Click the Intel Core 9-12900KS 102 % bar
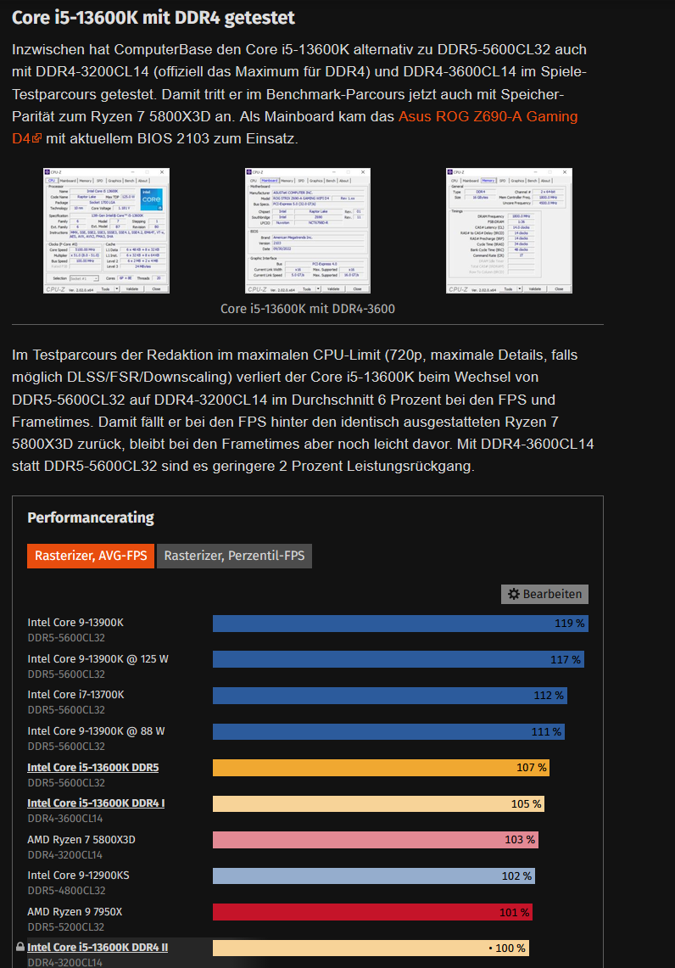675x968 pixels. click(x=374, y=876)
